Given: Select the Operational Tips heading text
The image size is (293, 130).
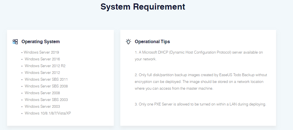Looking at the screenshot, I should click(152, 41).
